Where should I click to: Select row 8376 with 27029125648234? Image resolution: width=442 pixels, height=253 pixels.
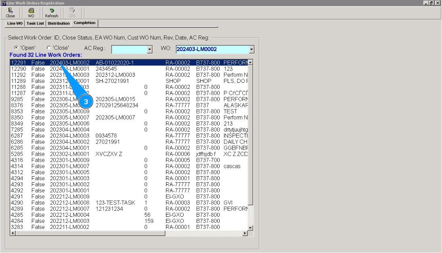click(x=129, y=105)
